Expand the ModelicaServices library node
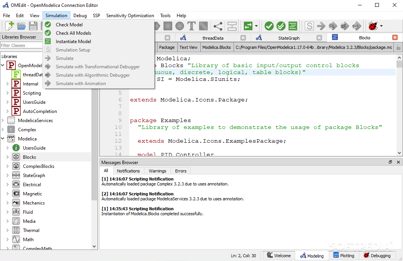Viewport: 403px width, 261px height. pyautogui.click(x=3, y=121)
